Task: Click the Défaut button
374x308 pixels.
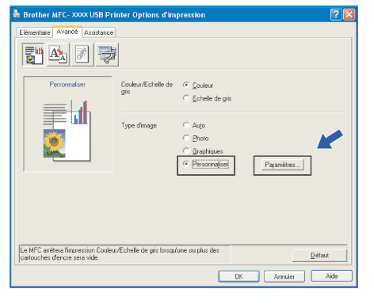Action: (x=319, y=255)
